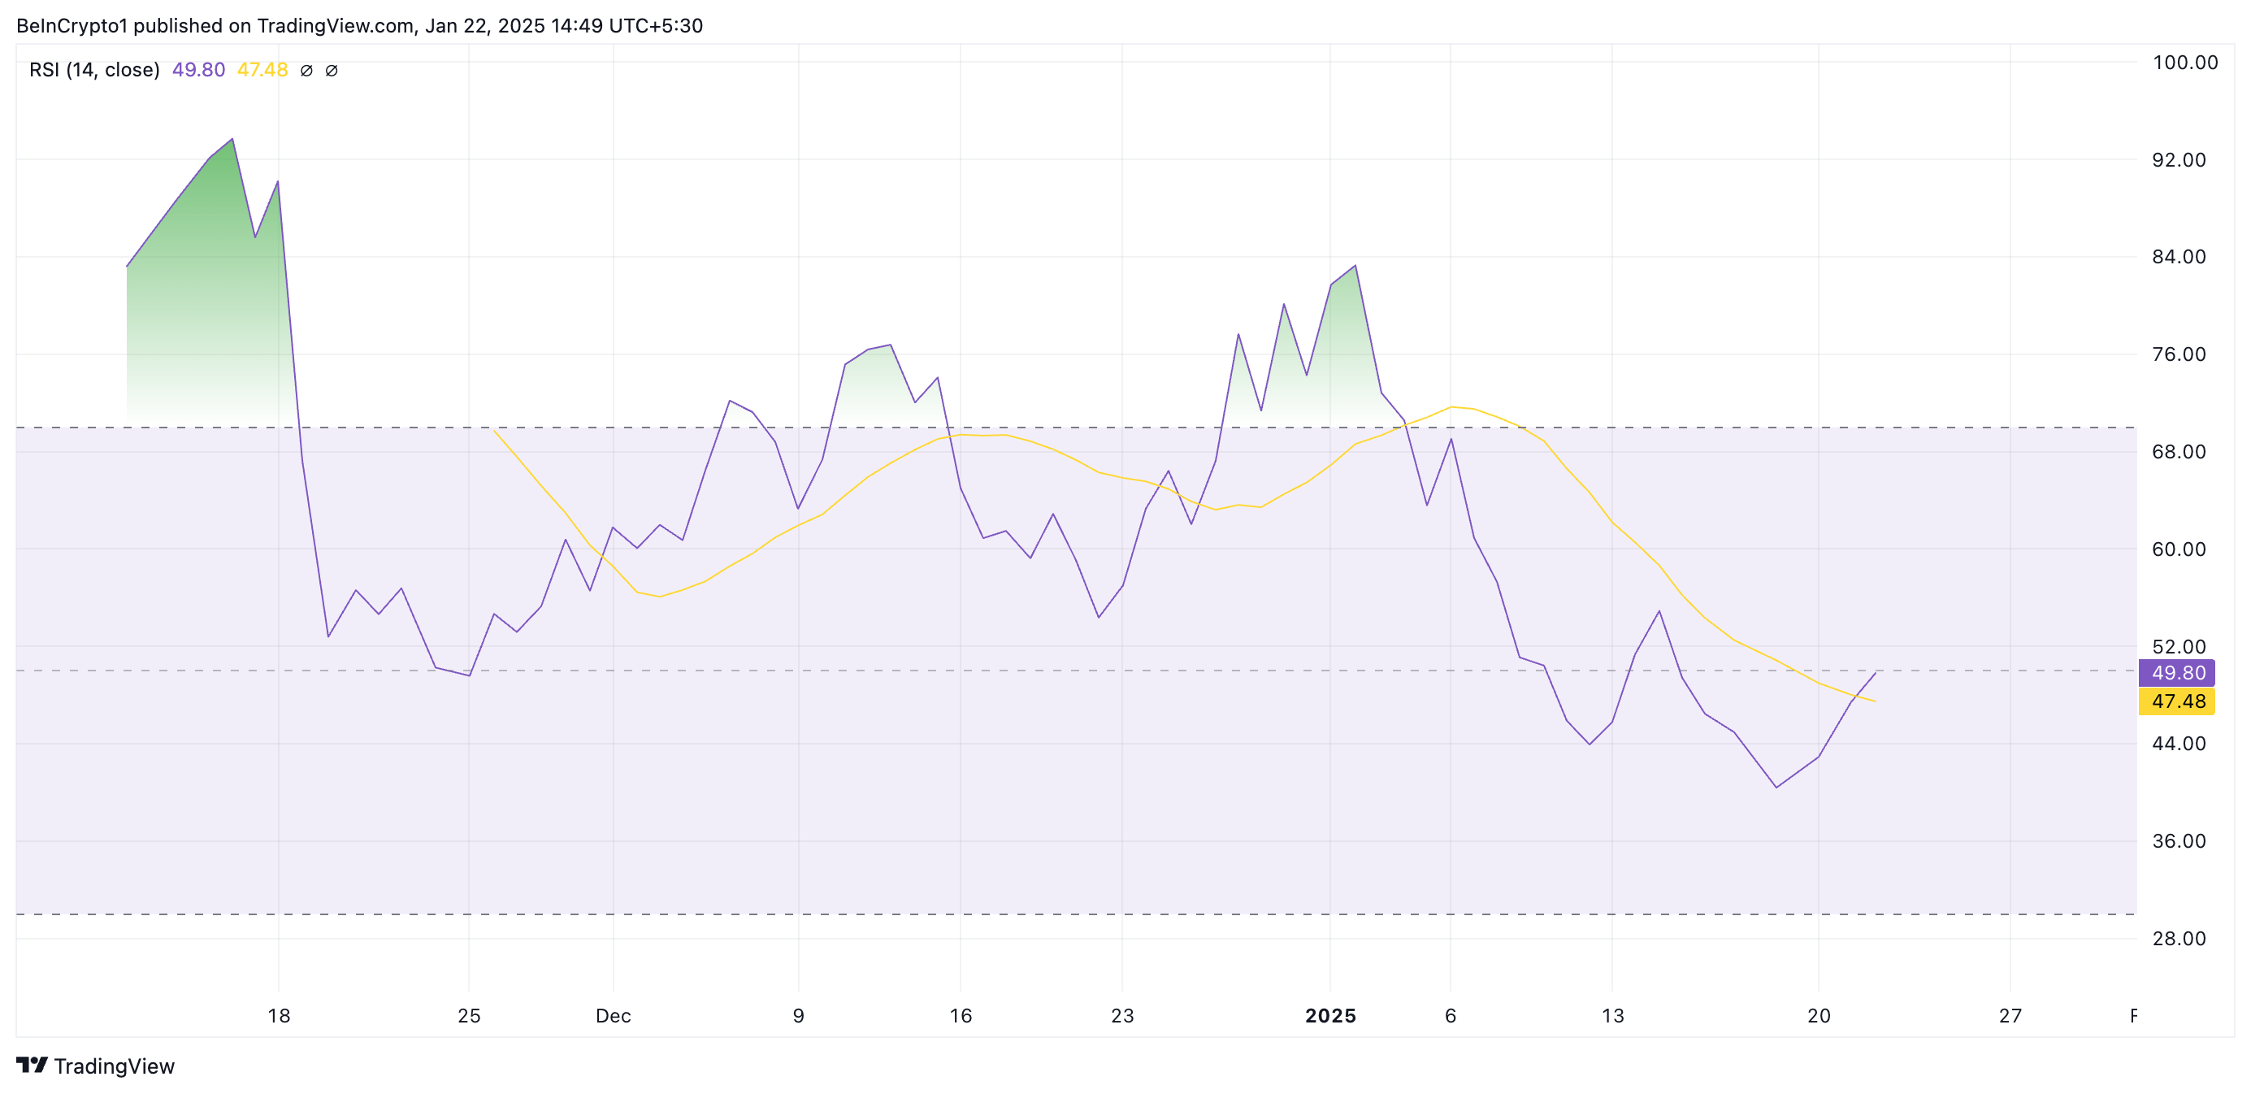Click the TradingView text at bottom-left

tap(114, 1066)
